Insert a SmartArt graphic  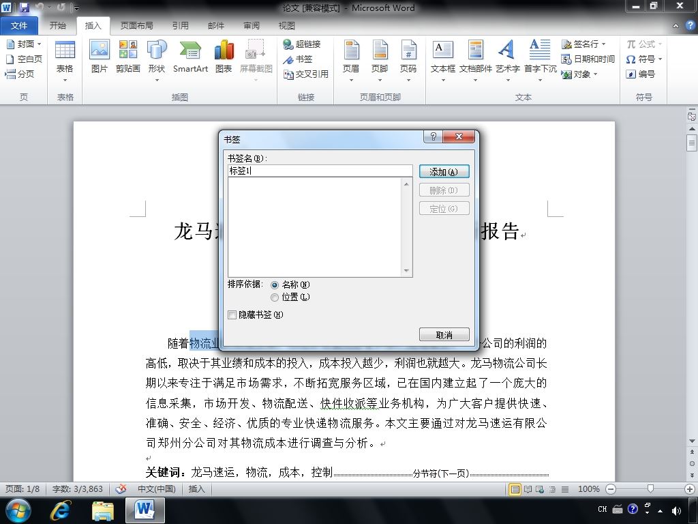[x=190, y=56]
